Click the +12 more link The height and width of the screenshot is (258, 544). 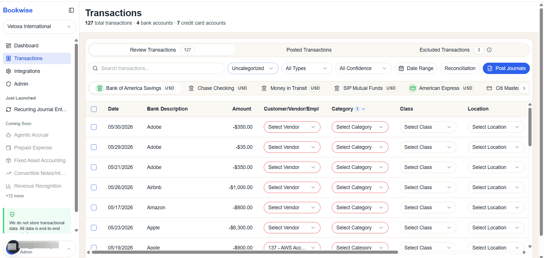pyautogui.click(x=15, y=196)
